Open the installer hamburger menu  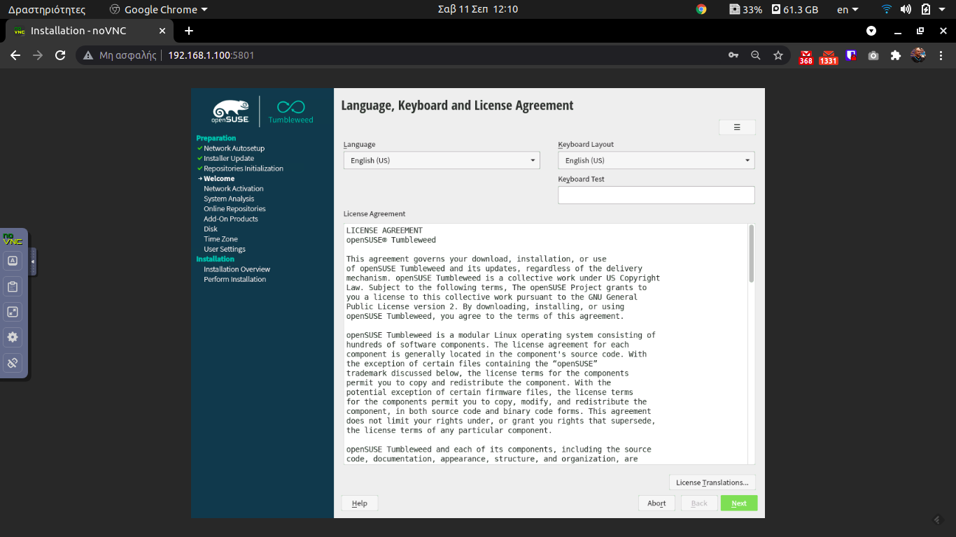click(737, 127)
